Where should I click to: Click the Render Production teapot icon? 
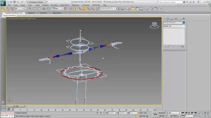click(160, 9)
